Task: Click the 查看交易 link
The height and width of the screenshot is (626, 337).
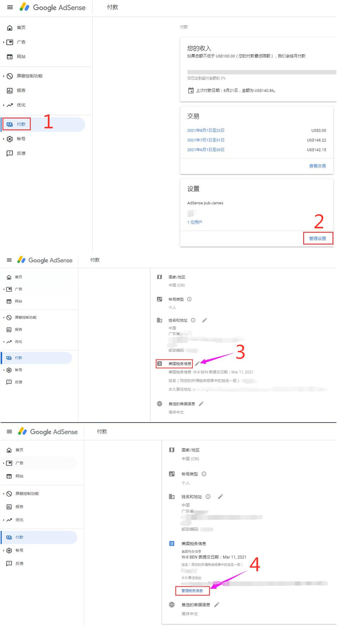Action: point(317,166)
